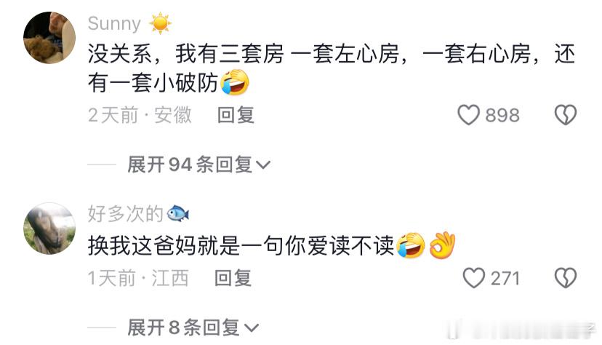Viewport: 602px width, 345px height.
Task: Reply to the 好多次的 comment via 回复
Action: (233, 278)
